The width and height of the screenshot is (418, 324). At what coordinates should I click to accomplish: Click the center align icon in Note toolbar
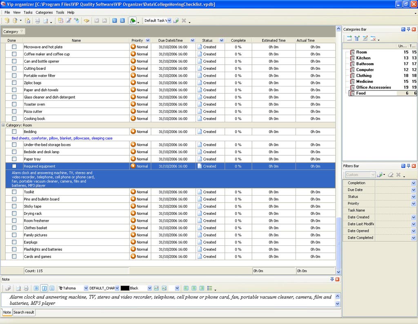pyautogui.click(x=194, y=288)
